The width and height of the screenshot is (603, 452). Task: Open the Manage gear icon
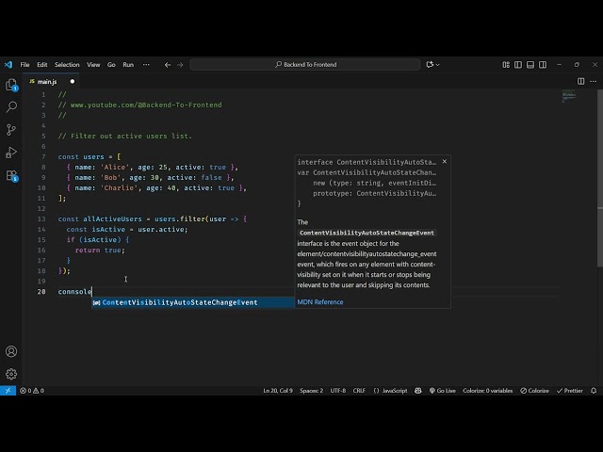pyautogui.click(x=11, y=374)
